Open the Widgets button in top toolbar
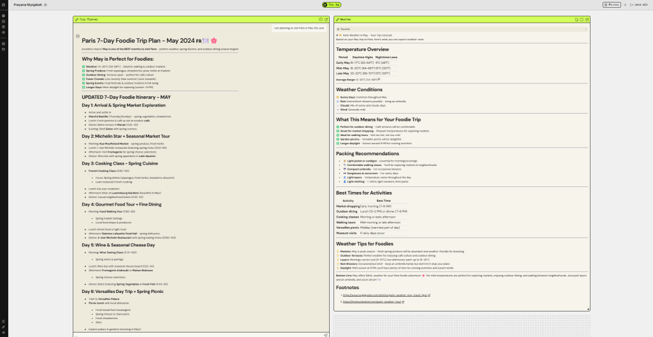The image size is (653, 337). tap(612, 4)
